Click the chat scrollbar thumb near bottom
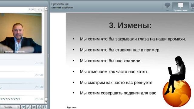Screen dimensions: 194x109 click(x=46, y=99)
